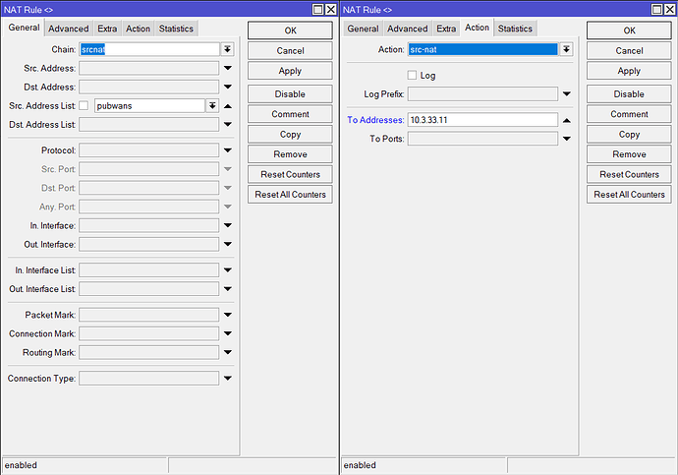Open Statistics tab in right window

515,29
